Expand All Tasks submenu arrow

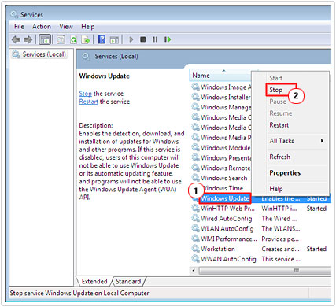click(322, 141)
